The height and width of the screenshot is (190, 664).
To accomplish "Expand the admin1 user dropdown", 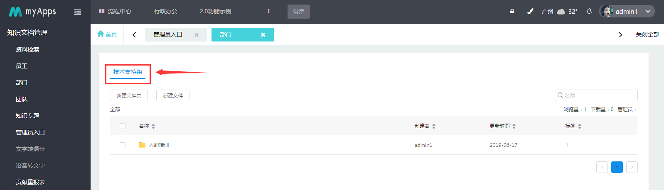I will click(x=648, y=12).
